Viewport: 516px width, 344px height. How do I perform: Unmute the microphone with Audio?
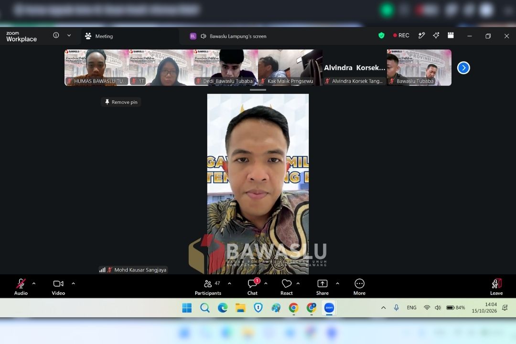pos(21,287)
